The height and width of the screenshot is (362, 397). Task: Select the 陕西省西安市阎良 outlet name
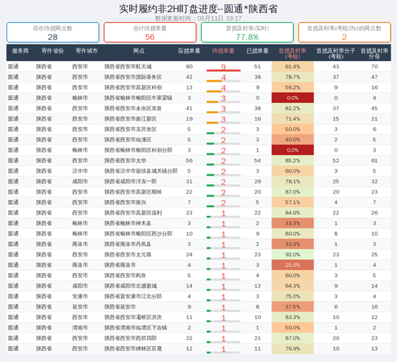tap(125, 275)
